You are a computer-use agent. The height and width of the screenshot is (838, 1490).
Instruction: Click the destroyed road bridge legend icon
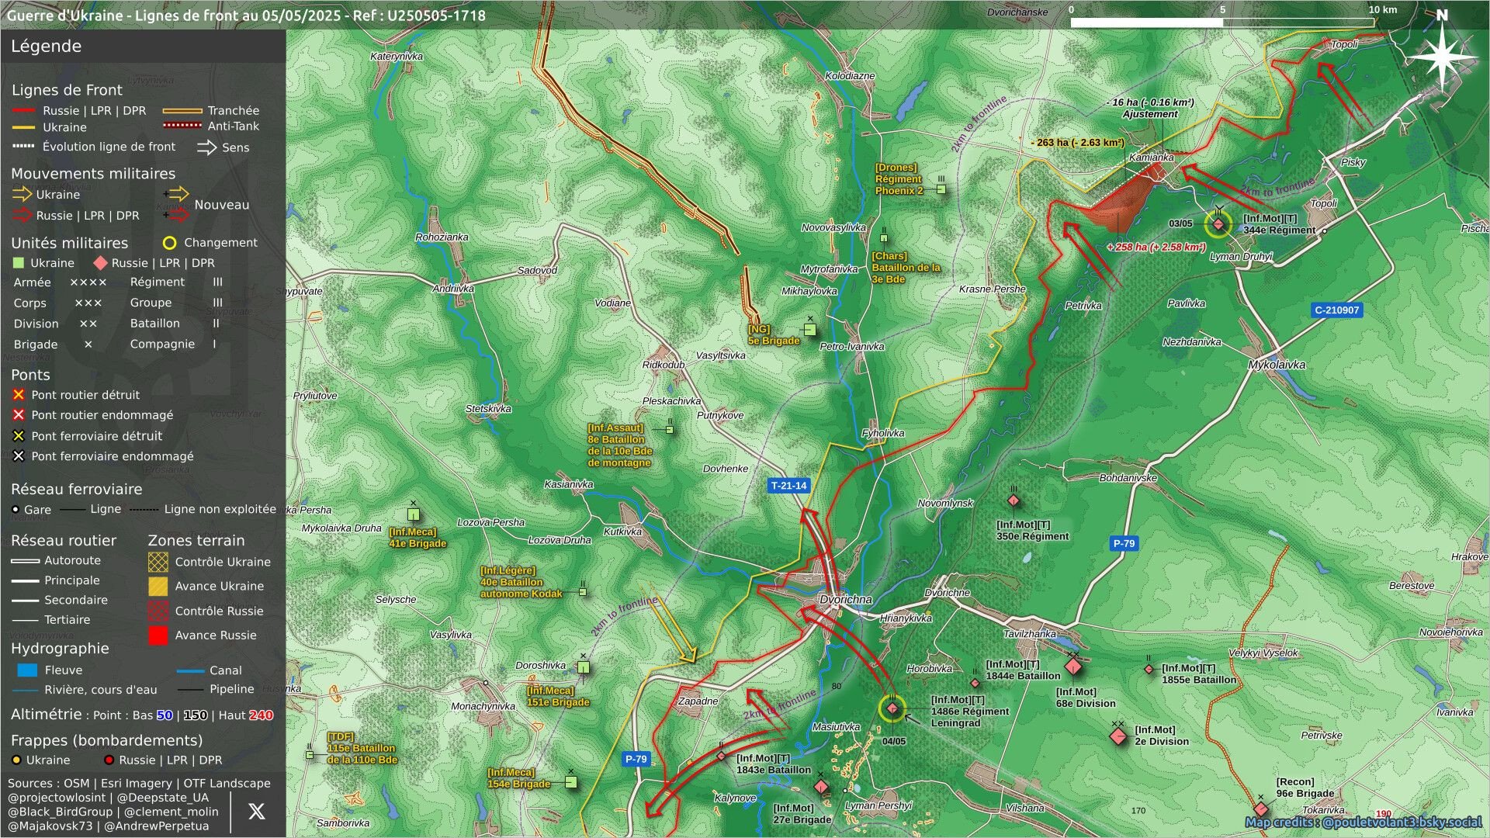tap(19, 395)
